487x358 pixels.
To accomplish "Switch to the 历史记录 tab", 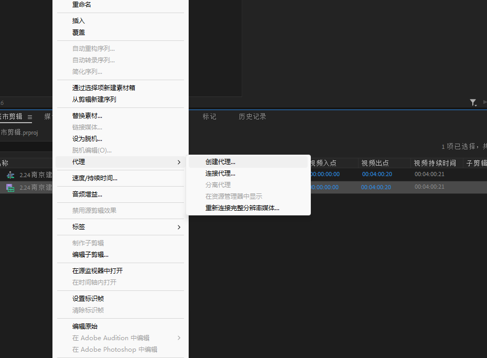I will coord(252,116).
